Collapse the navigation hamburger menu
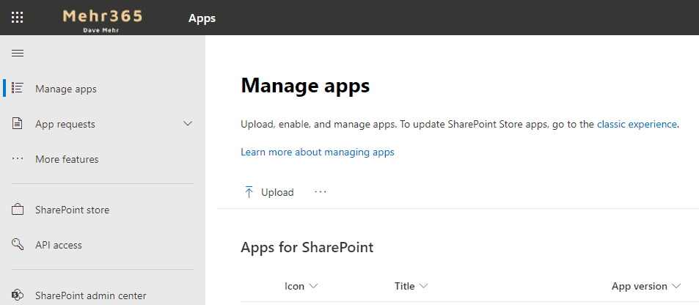The width and height of the screenshot is (699, 305). pos(18,53)
